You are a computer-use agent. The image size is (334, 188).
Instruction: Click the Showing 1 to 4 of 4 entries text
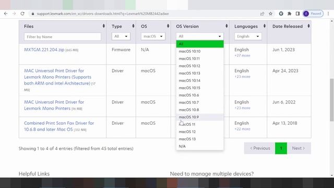[76, 148]
